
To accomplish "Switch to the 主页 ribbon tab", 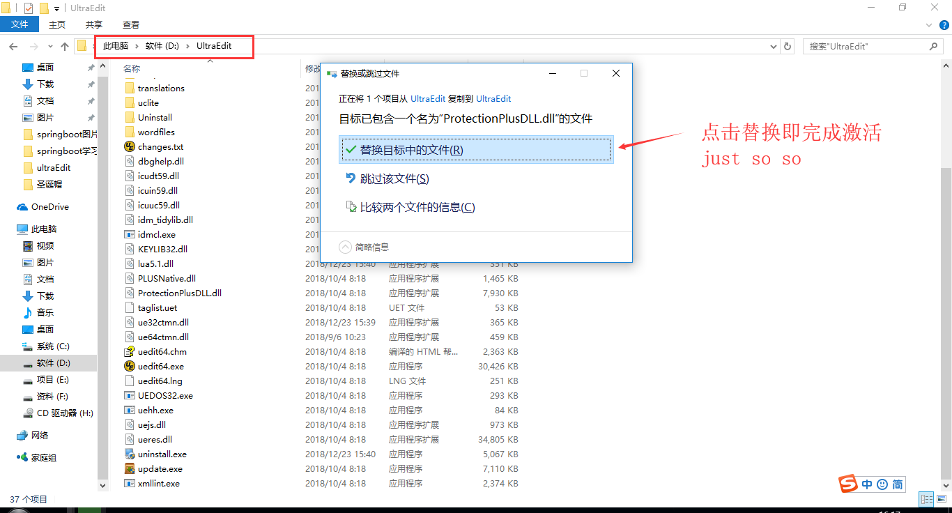I will pyautogui.click(x=57, y=24).
